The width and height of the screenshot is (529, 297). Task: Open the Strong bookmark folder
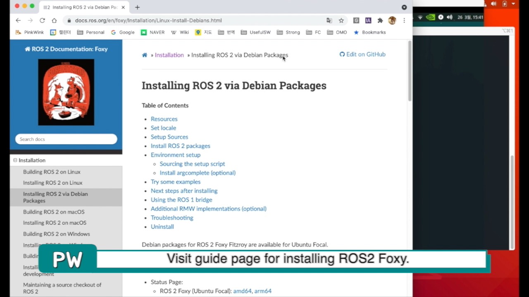pyautogui.click(x=288, y=32)
